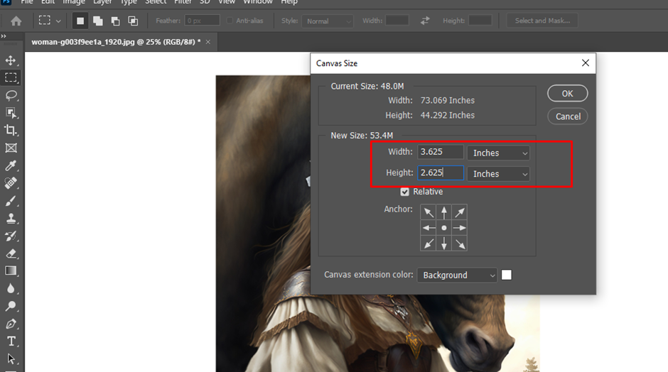Set anchor to center dot

pos(444,228)
